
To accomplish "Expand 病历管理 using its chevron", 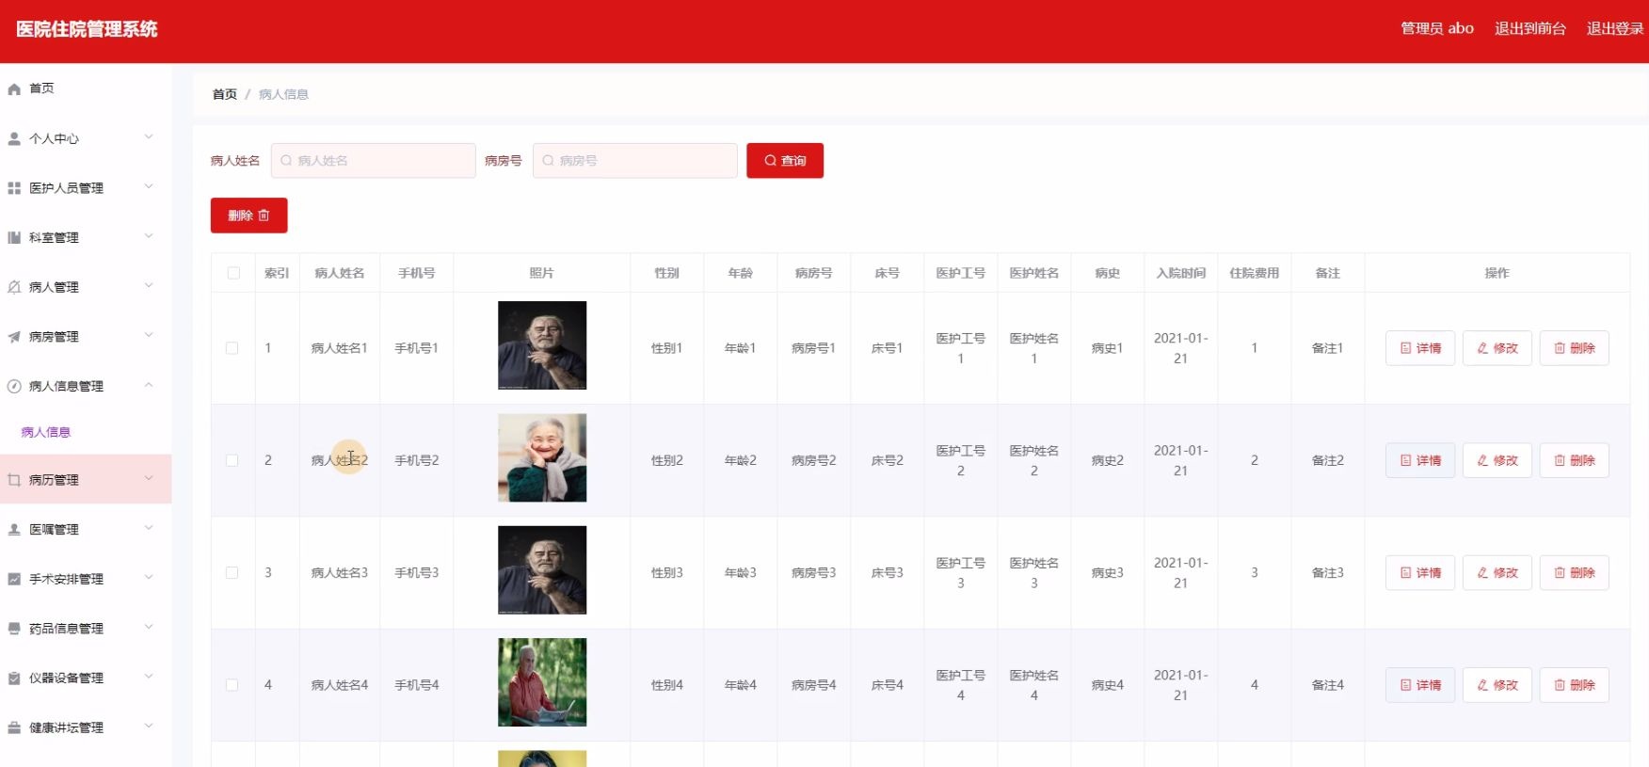I will click(149, 479).
